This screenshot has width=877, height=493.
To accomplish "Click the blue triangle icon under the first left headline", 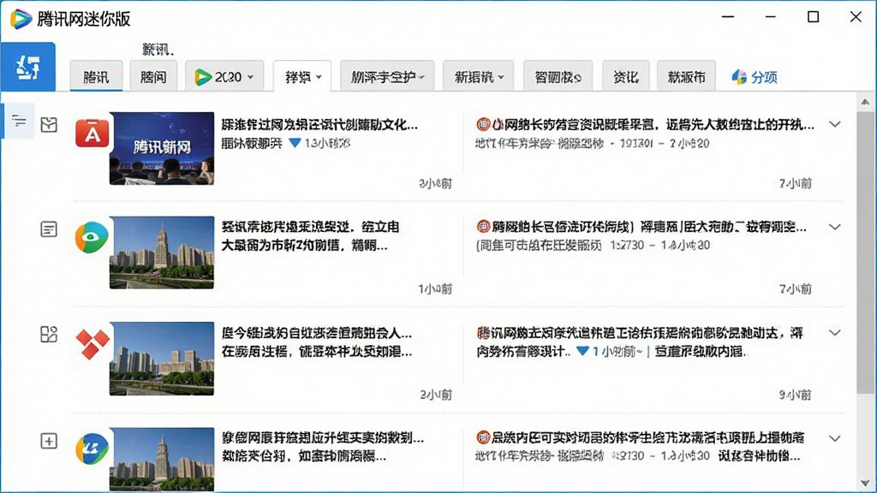I will 295,143.
